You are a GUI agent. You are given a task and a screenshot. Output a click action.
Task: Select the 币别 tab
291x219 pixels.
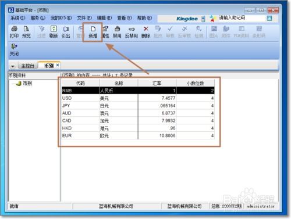point(49,66)
